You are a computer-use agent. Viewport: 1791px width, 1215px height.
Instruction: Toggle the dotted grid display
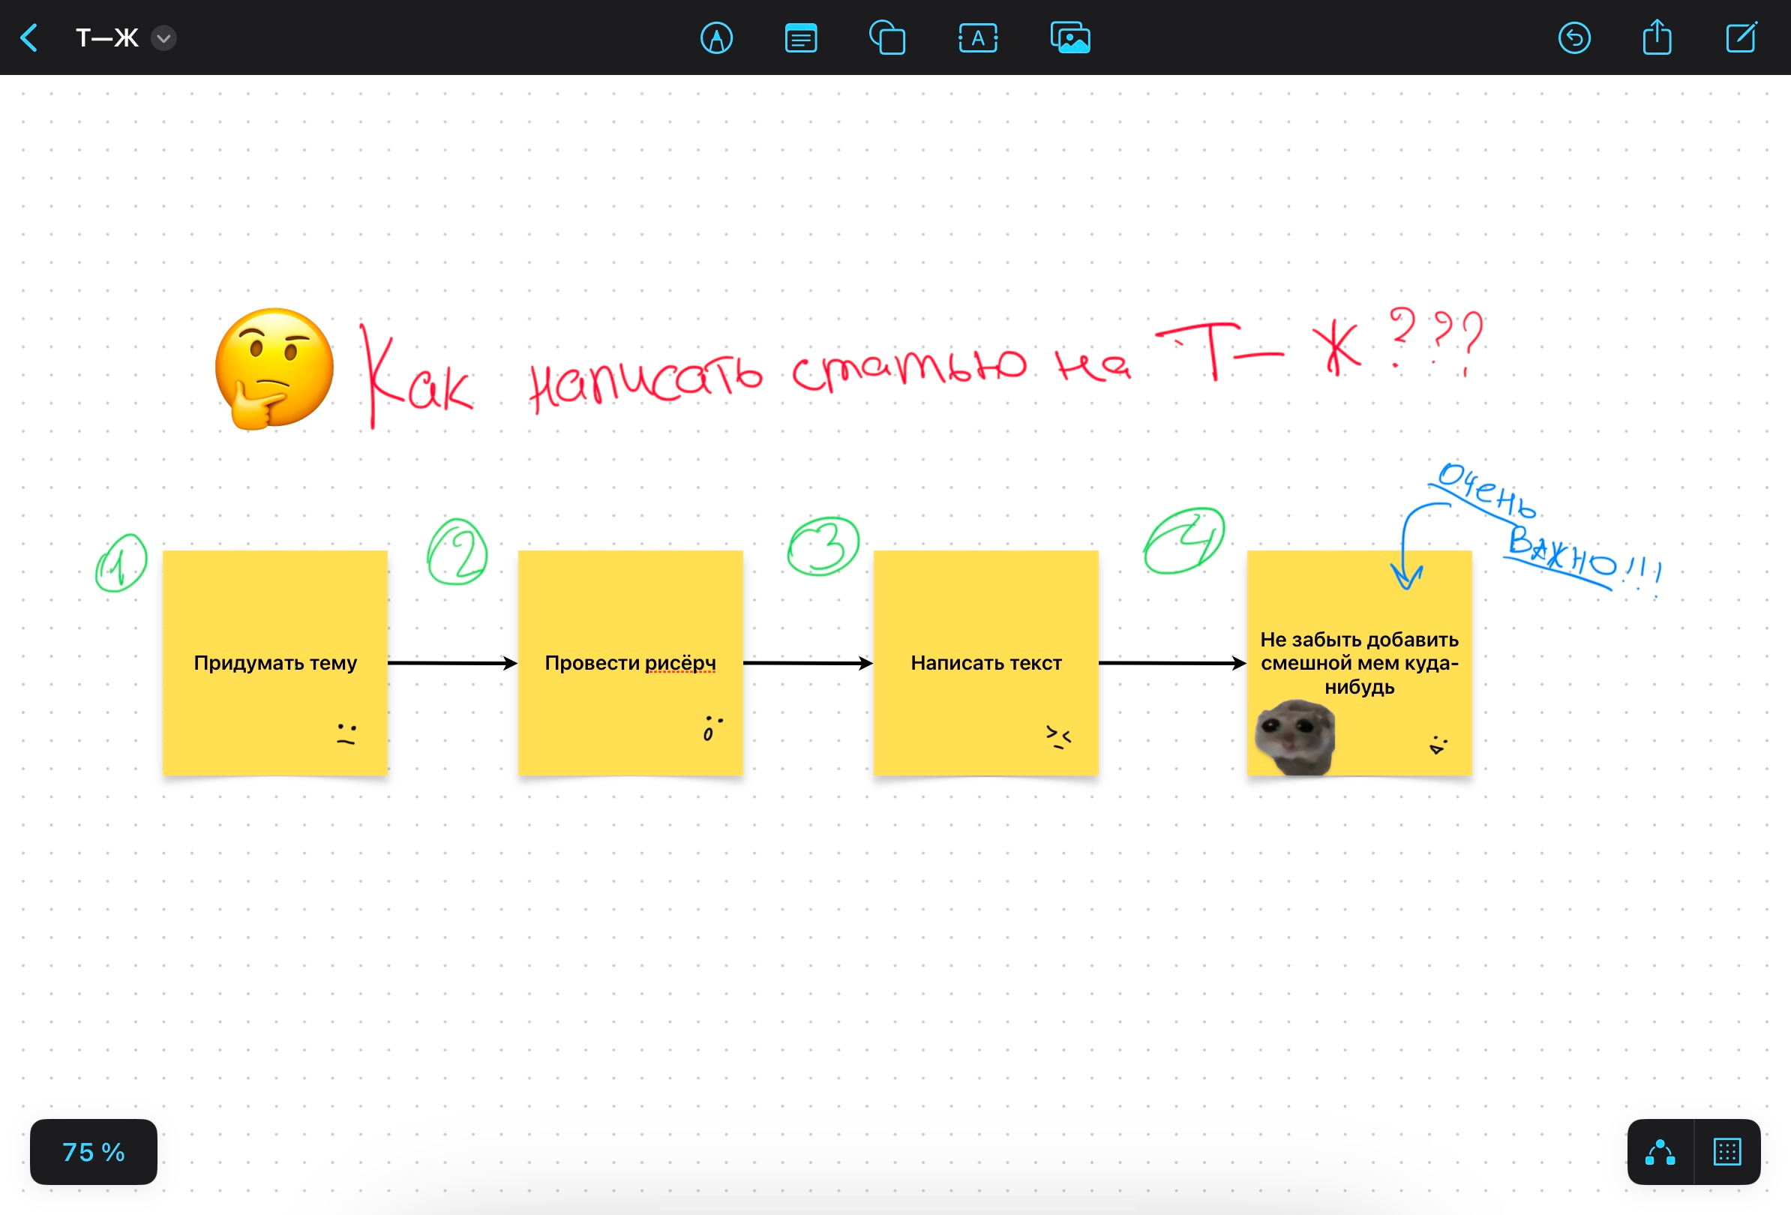[x=1727, y=1152]
